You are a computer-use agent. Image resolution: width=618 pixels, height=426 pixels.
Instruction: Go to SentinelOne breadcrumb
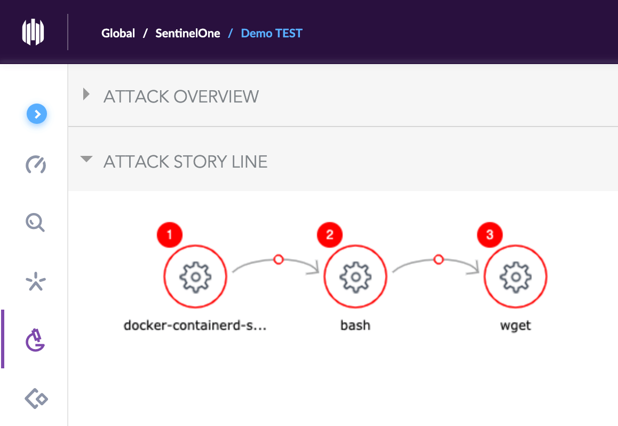(188, 33)
